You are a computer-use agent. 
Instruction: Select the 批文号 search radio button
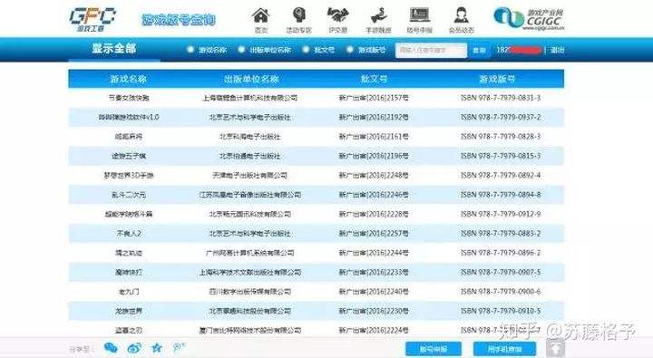tap(306, 50)
